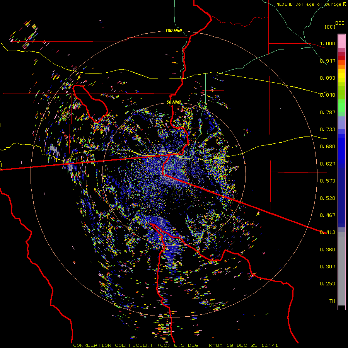Viewport: 348px width, 348px height.
Task: Click the 0.947 legend value
Action: point(328,61)
